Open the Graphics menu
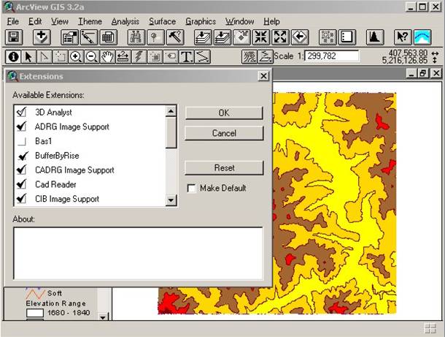 click(x=201, y=22)
